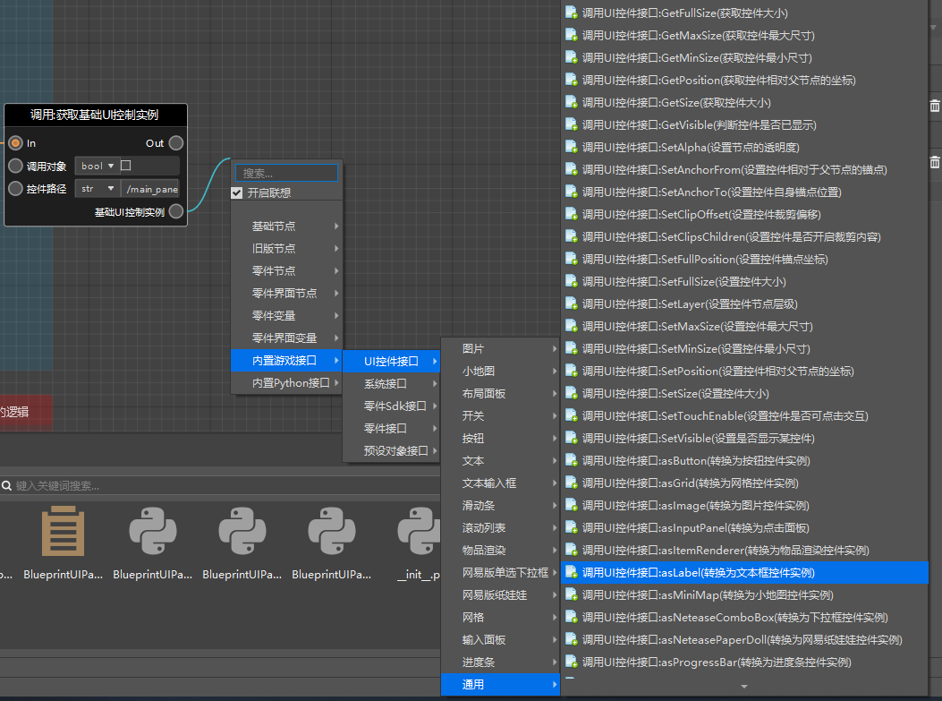The height and width of the screenshot is (701, 942).
Task: Expand the 基础节点 submenu
Action: [x=286, y=227]
